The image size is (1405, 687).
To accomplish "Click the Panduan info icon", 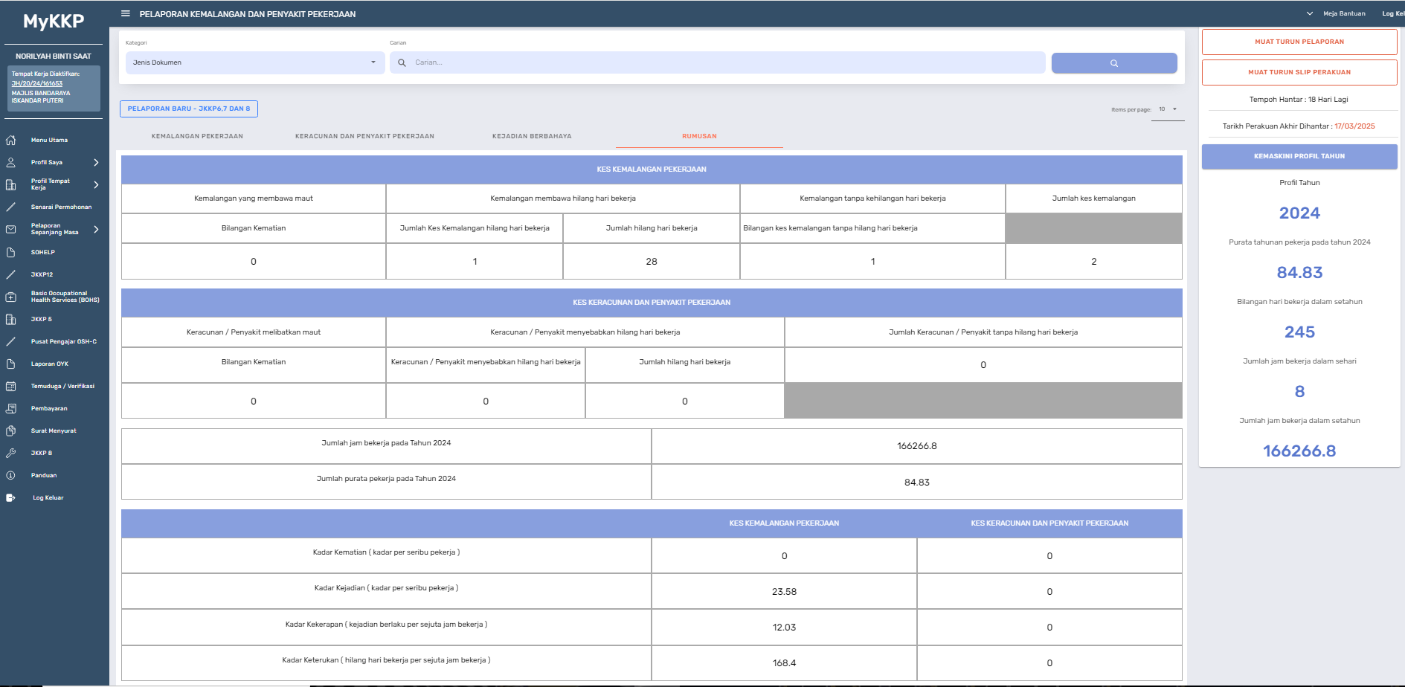I will (x=11, y=475).
